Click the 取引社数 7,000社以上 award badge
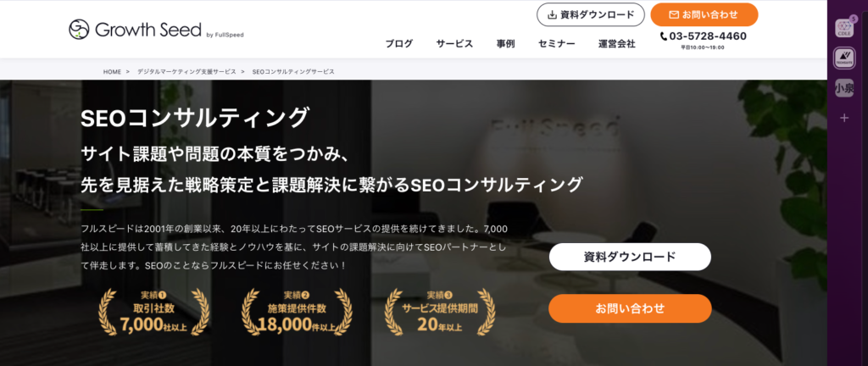 (x=153, y=313)
